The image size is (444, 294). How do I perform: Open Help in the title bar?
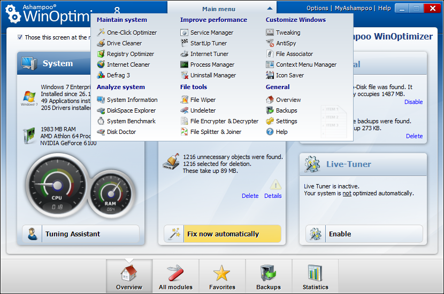(384, 8)
